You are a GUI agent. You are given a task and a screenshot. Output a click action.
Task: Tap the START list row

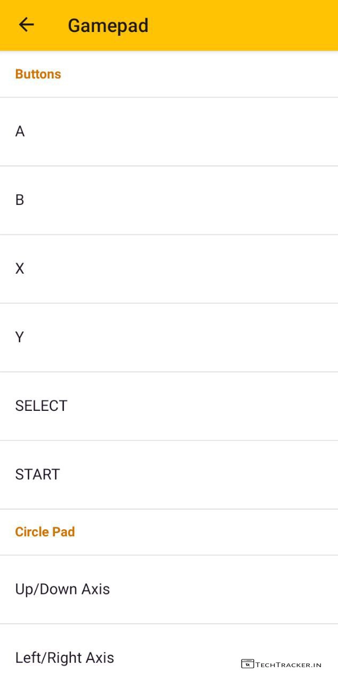tap(169, 474)
